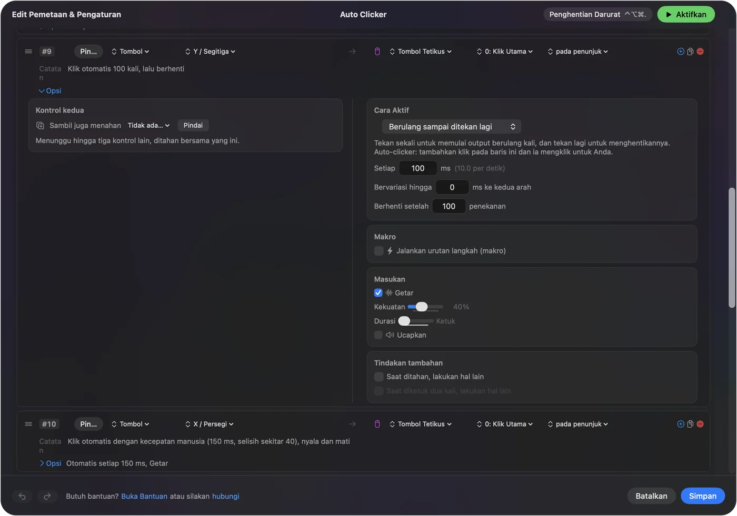Click the Simpan button
This screenshot has height=516, width=737.
pos(703,496)
